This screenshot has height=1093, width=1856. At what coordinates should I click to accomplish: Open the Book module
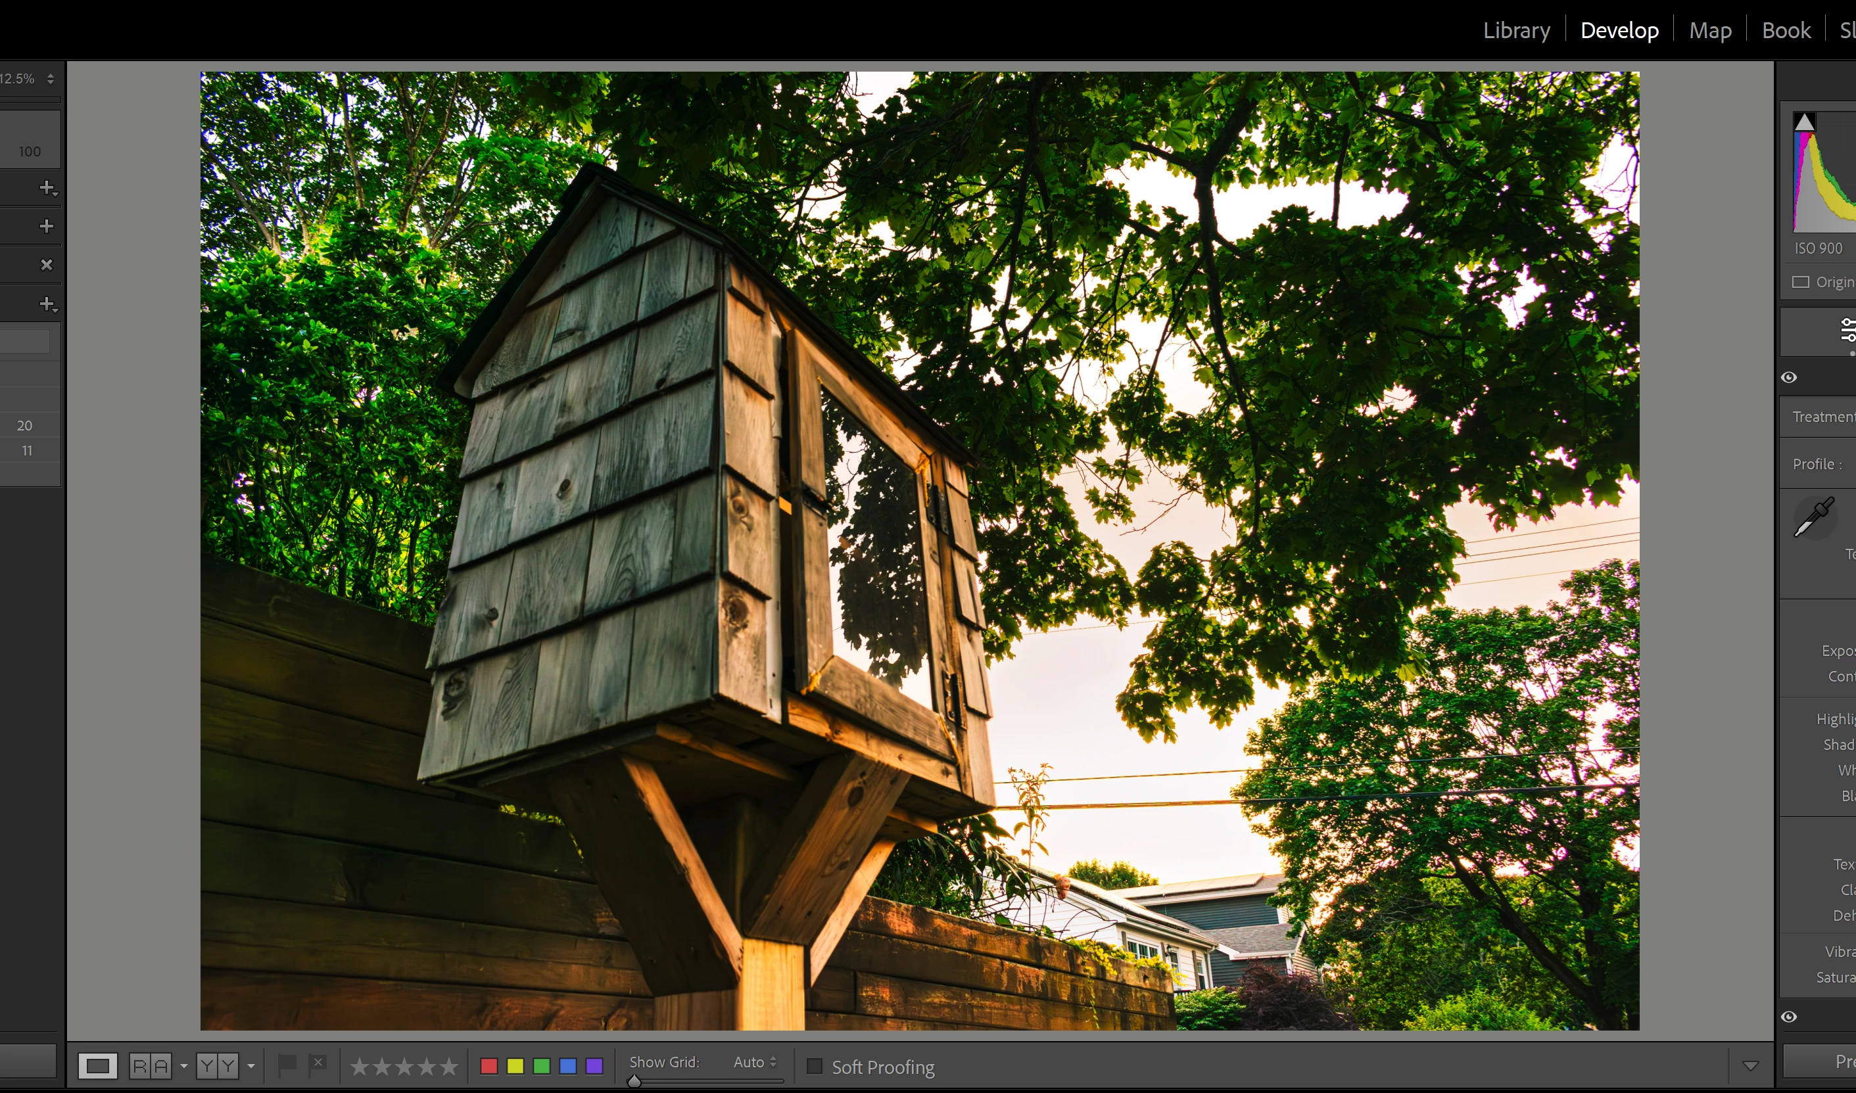click(1786, 30)
